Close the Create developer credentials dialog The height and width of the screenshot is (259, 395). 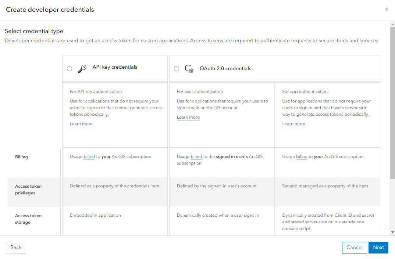[x=387, y=10]
